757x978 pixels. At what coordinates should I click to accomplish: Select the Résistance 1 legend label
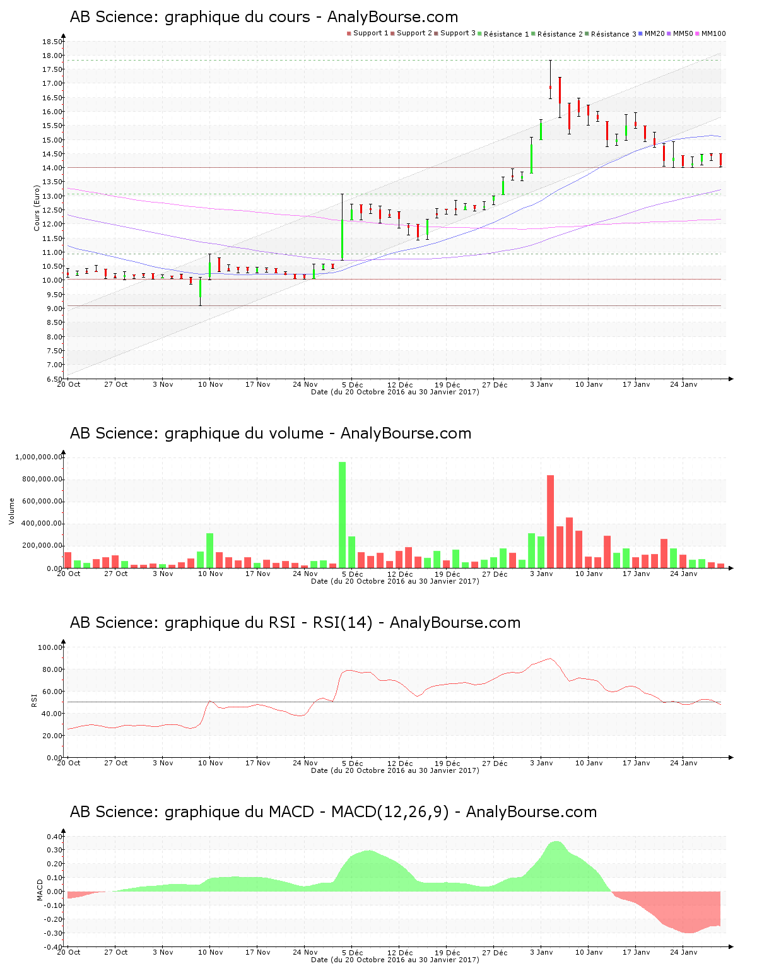click(x=507, y=34)
